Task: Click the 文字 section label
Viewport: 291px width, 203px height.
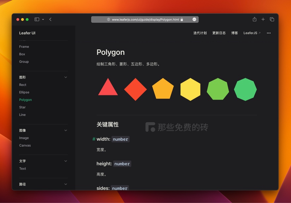Action: pos(22,161)
